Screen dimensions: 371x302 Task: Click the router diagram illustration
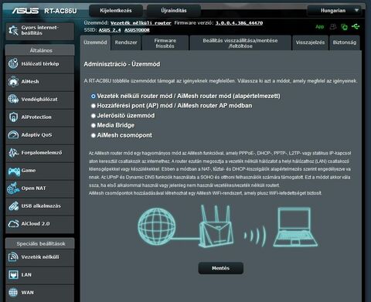[216, 226]
